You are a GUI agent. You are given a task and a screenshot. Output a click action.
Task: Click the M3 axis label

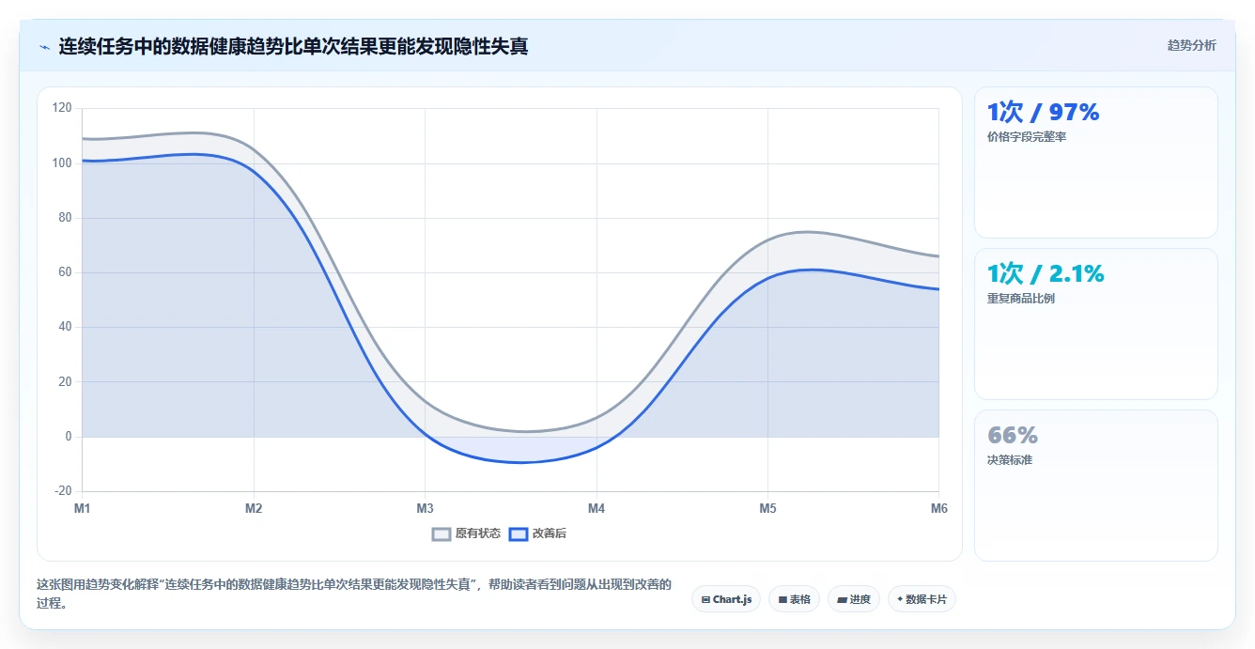click(425, 508)
